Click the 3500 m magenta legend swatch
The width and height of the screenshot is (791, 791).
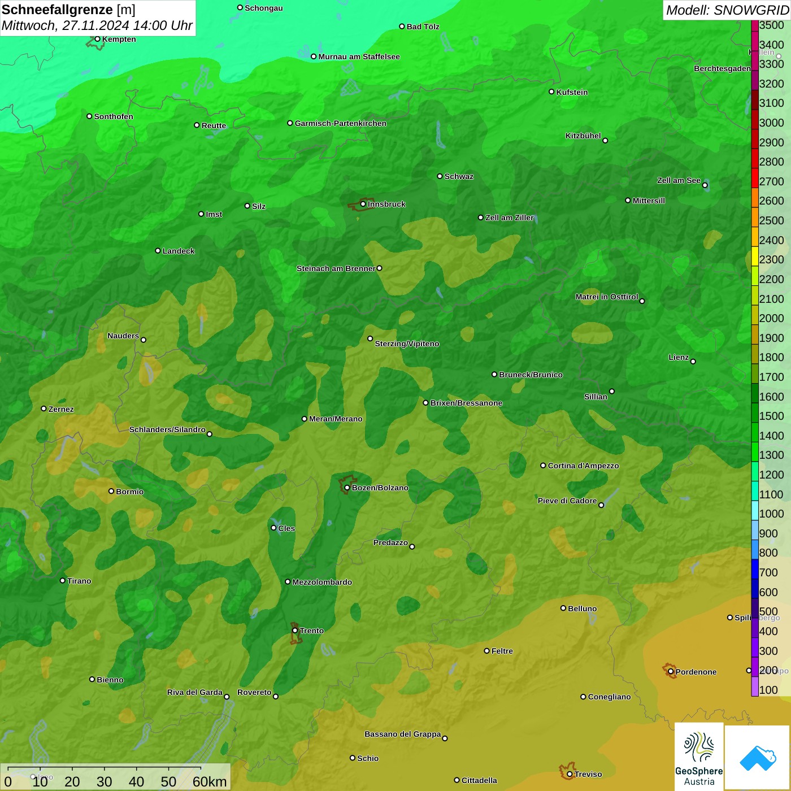point(755,25)
